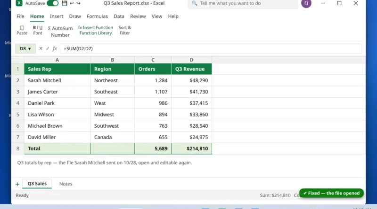
Task: Click the Southwest region cell
Action: point(112,126)
